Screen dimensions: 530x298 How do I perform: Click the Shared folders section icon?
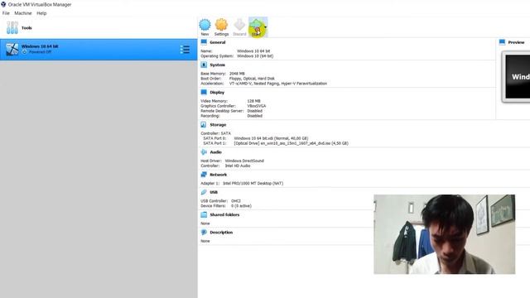pyautogui.click(x=204, y=214)
